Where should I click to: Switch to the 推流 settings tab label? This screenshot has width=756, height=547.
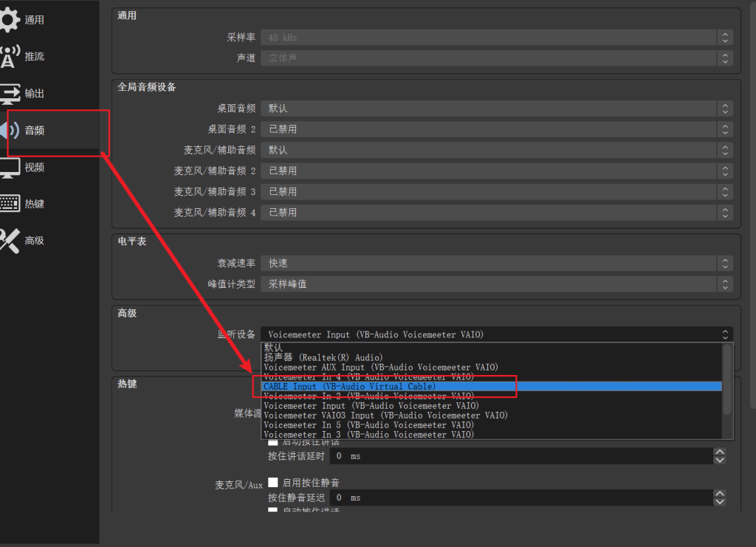pos(34,56)
